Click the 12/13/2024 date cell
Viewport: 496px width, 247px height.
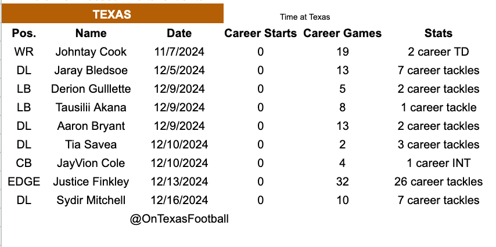pos(179,181)
